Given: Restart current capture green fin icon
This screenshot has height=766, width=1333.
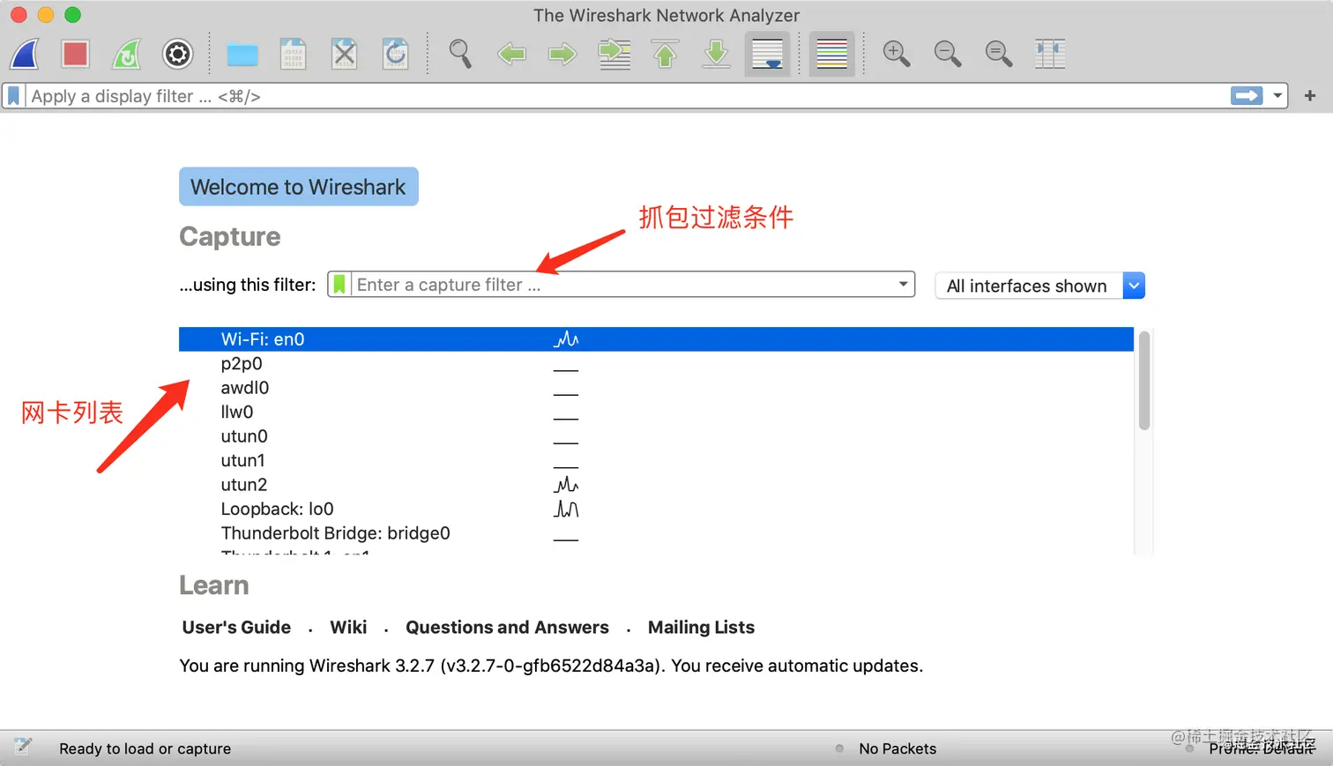Looking at the screenshot, I should 127,55.
